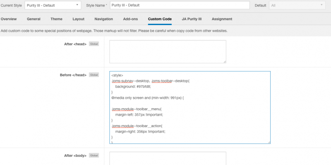Open the JA Purity III tab

192,19
